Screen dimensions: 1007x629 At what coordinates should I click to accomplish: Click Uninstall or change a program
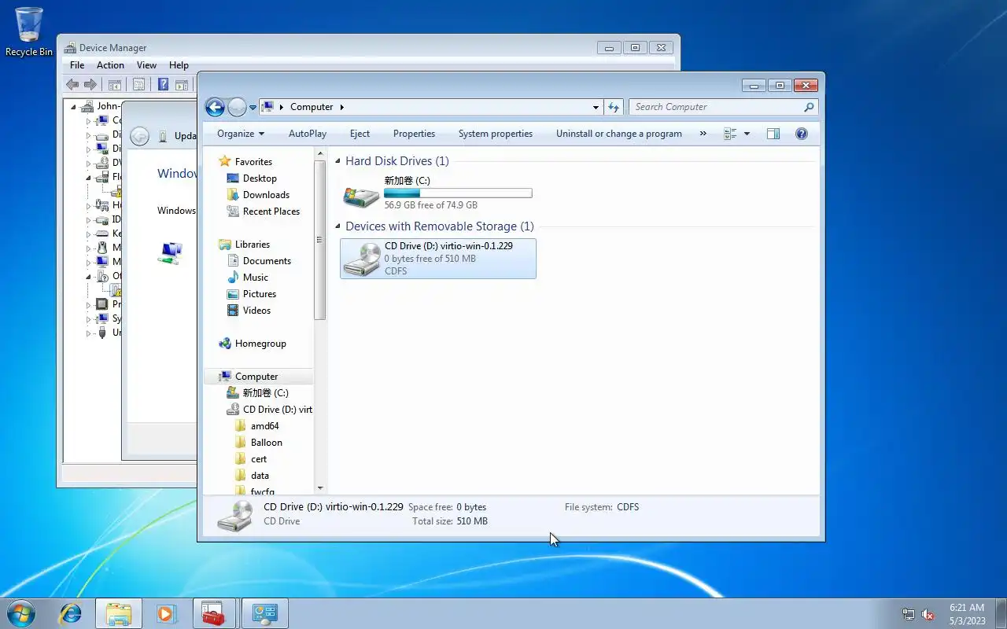pos(619,134)
